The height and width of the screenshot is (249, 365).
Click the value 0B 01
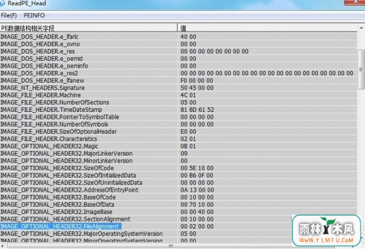(188, 146)
